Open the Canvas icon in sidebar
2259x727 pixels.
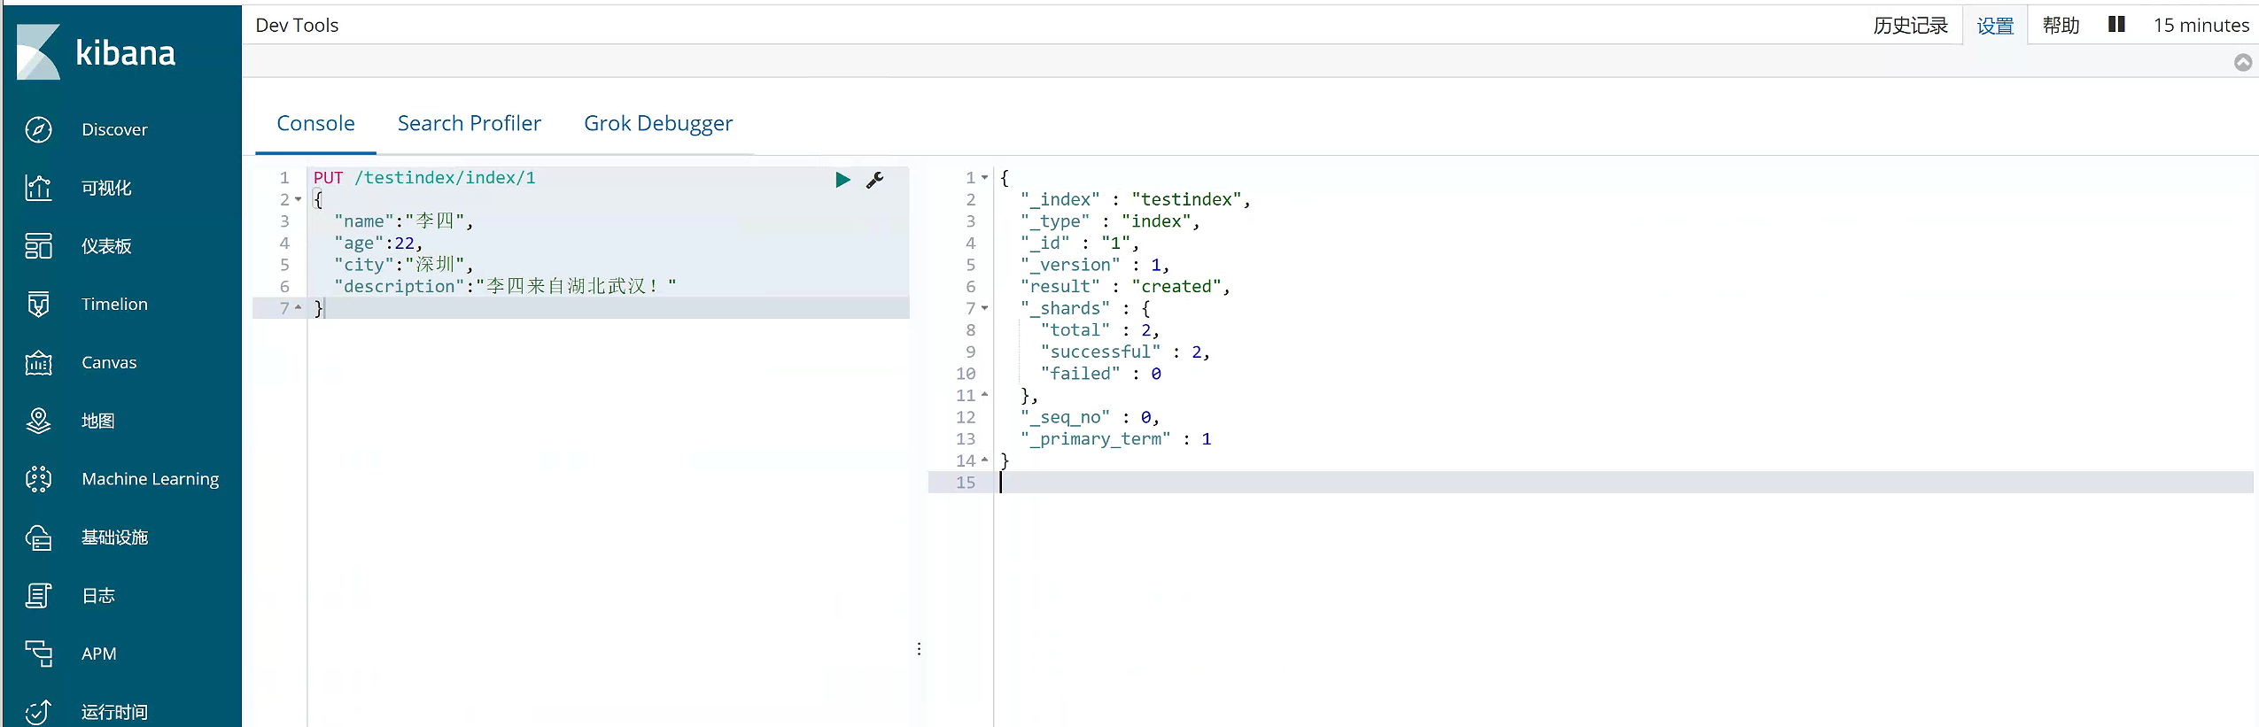38,362
